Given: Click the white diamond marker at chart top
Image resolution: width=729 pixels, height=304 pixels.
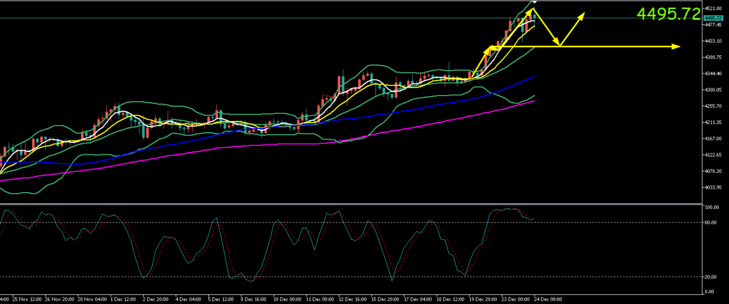Looking at the screenshot, I should pos(535,2).
